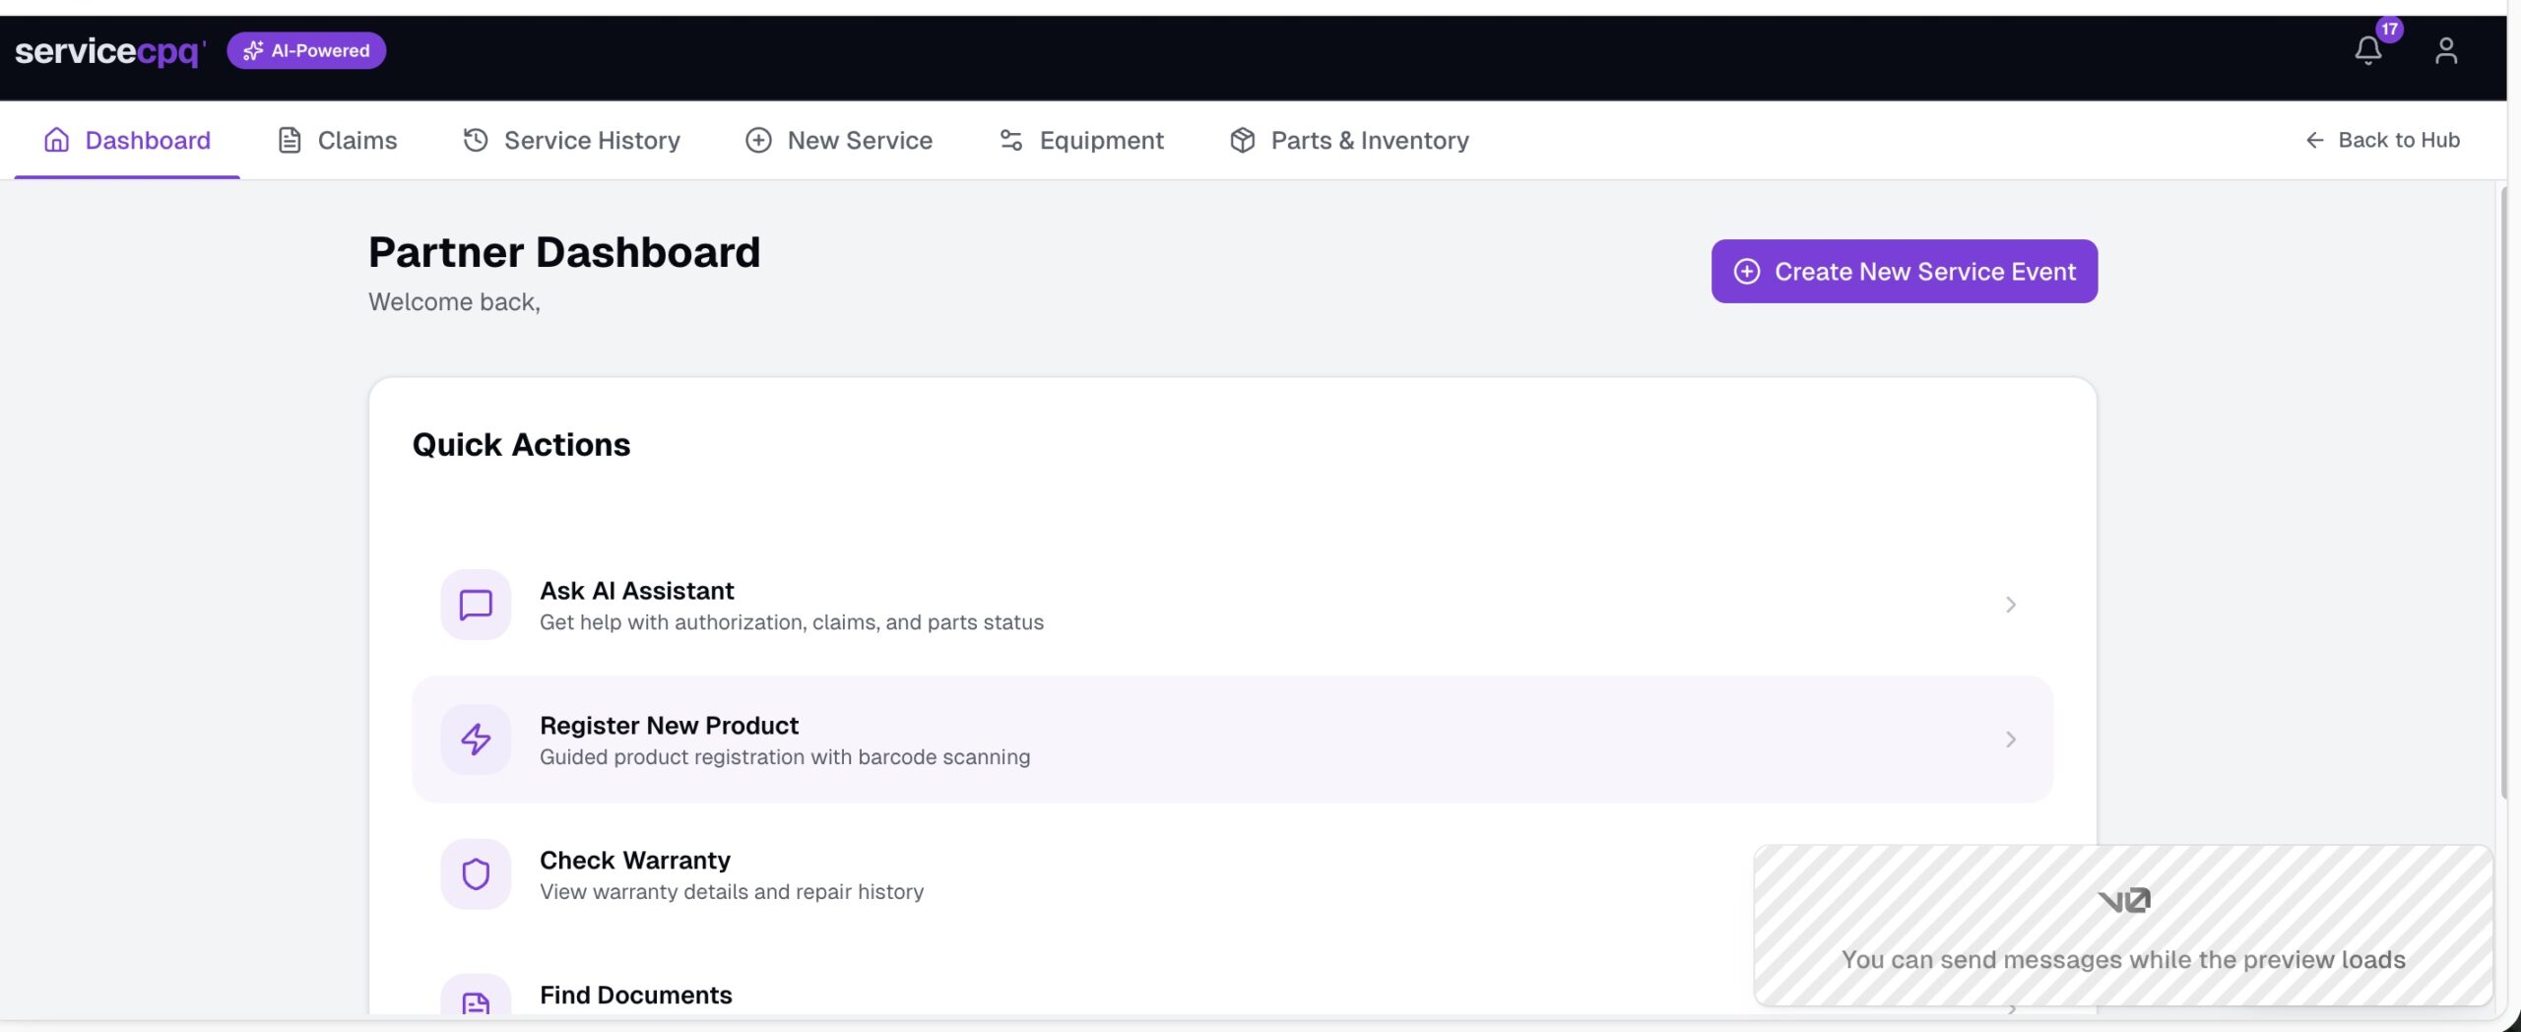Click the Create New Service Event button

[1903, 271]
